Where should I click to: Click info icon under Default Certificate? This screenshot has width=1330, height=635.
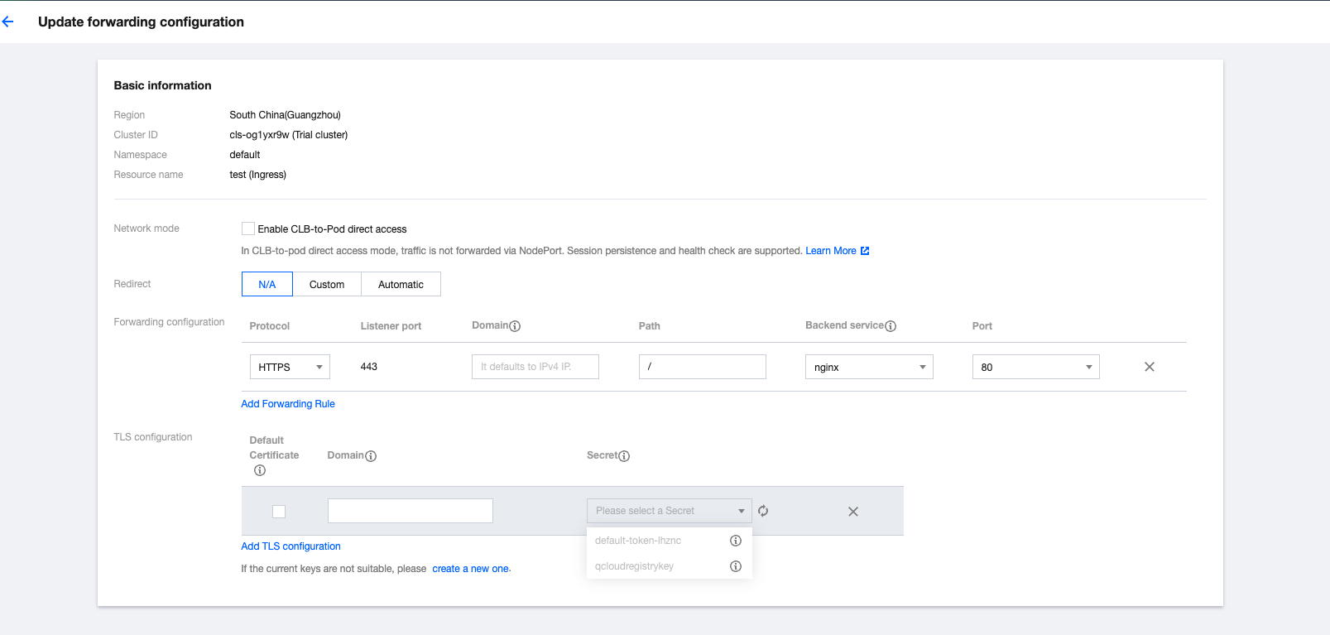coord(260,470)
